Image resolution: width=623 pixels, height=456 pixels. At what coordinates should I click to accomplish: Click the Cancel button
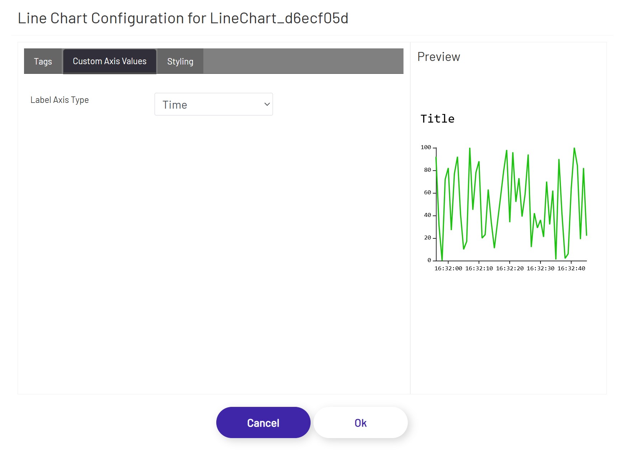coord(263,422)
